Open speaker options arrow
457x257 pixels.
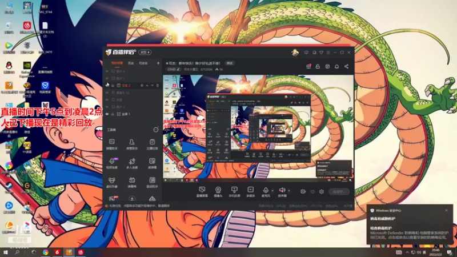289,191
